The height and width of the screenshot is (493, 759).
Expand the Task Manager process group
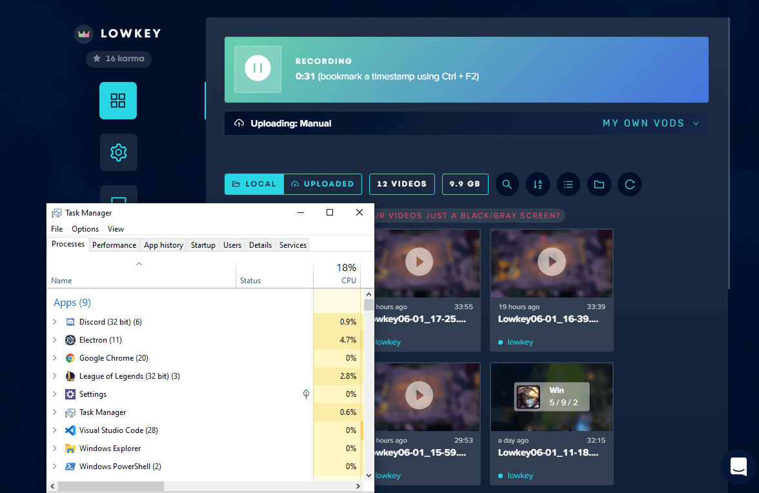tap(55, 412)
